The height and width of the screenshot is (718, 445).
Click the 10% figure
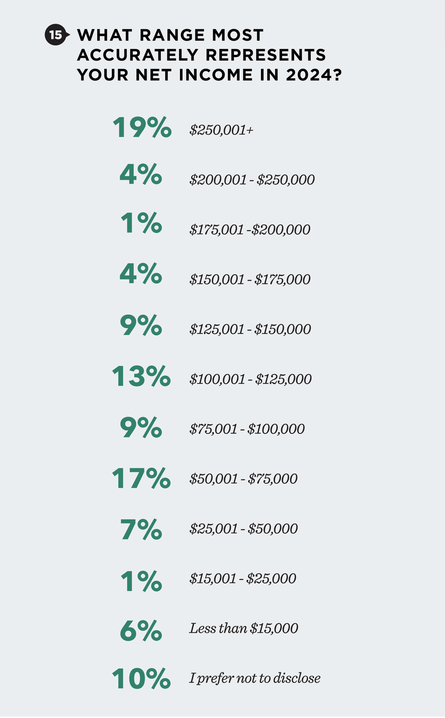(141, 679)
